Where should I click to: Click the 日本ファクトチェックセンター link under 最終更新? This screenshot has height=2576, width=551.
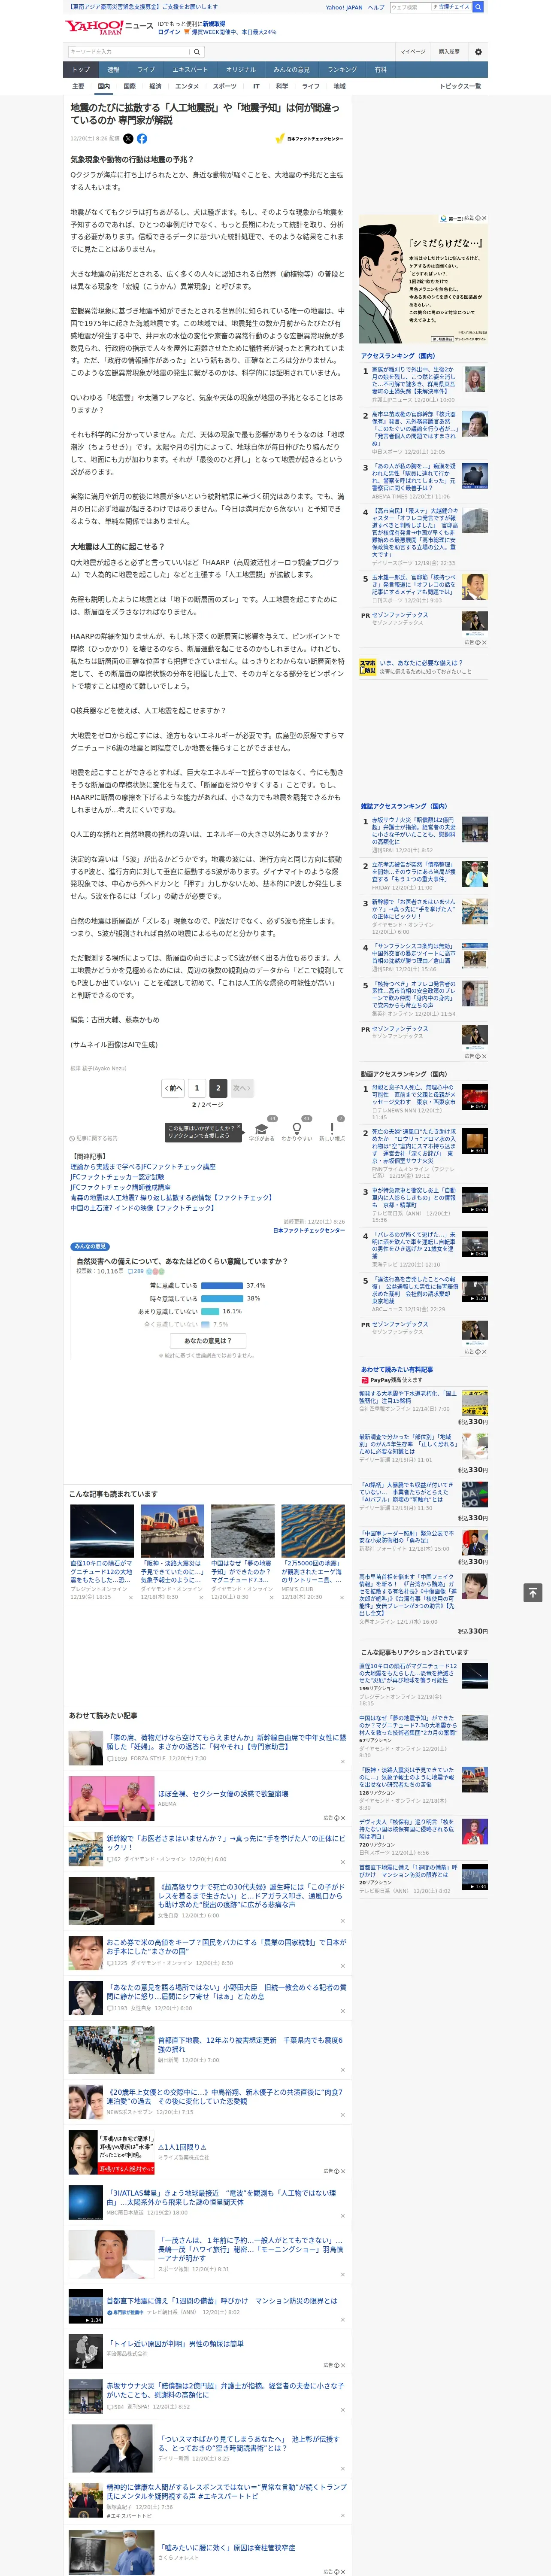coord(309,1230)
